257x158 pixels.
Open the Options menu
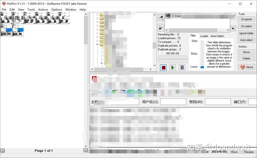pyautogui.click(x=57, y=9)
